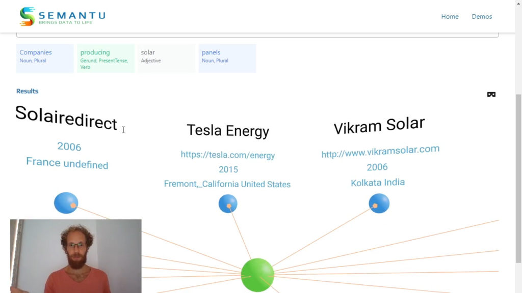Select the solar adjective token
Viewport: 522px width, 293px height.
[x=166, y=58]
